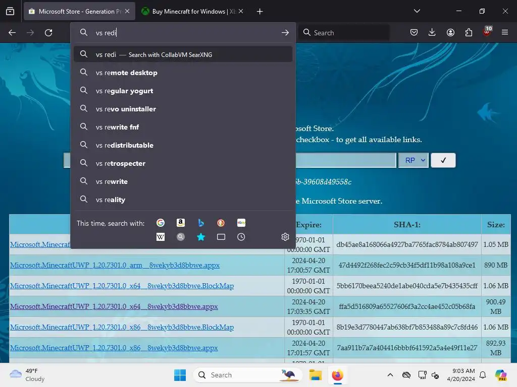Download MinecraftUWP 1.20.7301.0 x64 appx
Image resolution: width=517 pixels, height=387 pixels.
114,306
